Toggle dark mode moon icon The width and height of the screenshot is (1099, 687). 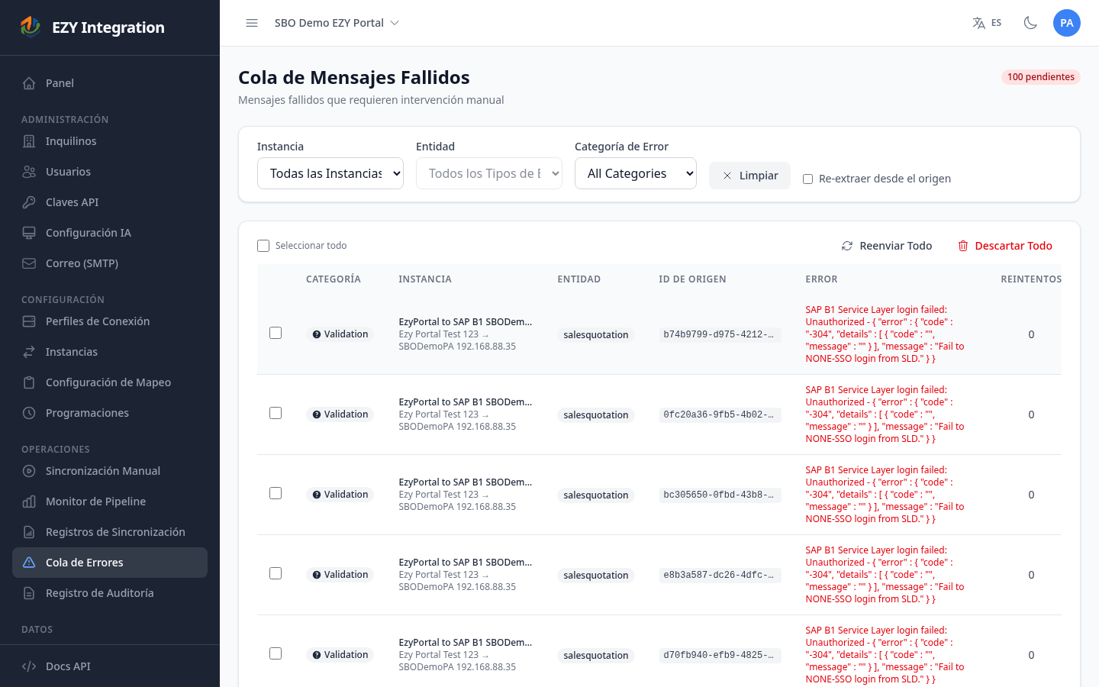click(x=1030, y=23)
